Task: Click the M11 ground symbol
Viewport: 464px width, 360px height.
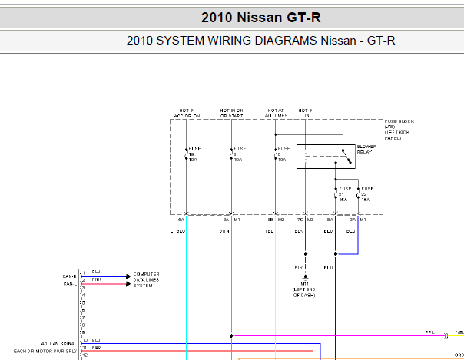Action: coord(305,276)
